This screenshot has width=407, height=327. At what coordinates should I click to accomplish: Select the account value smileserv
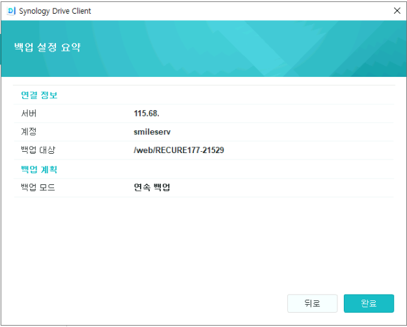click(x=152, y=132)
